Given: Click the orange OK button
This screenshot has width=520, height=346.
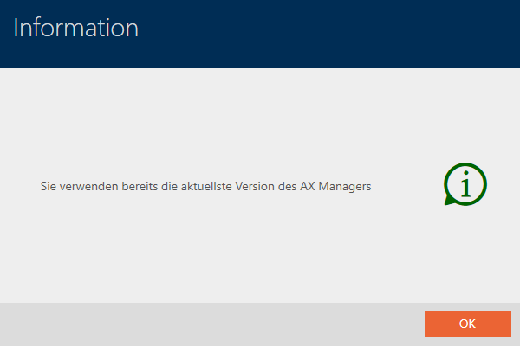Looking at the screenshot, I should pyautogui.click(x=467, y=324).
